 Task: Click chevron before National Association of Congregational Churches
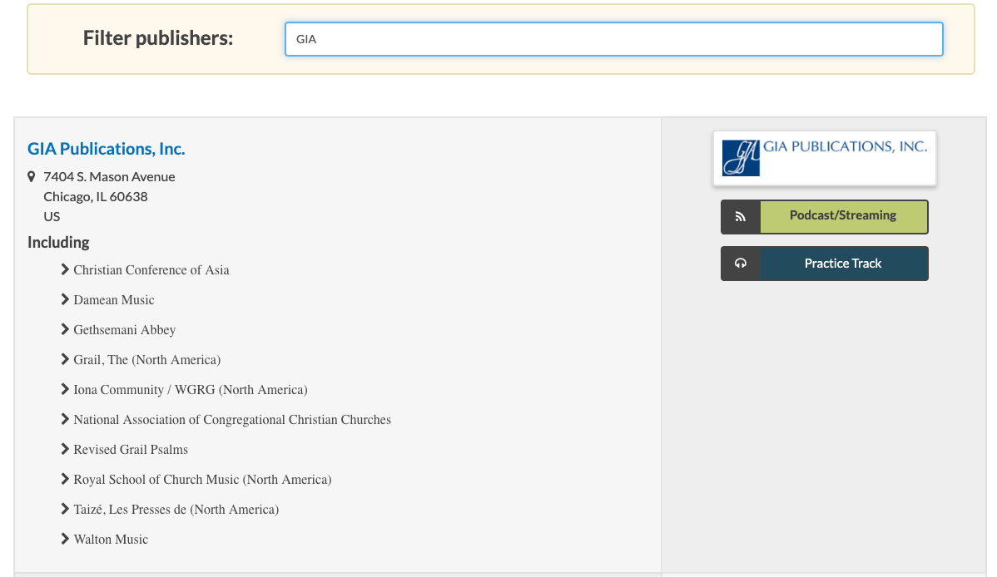pyautogui.click(x=65, y=419)
